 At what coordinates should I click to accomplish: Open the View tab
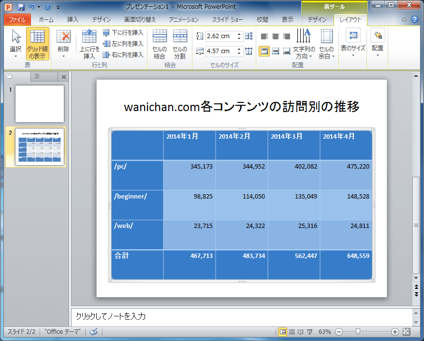coord(287,20)
